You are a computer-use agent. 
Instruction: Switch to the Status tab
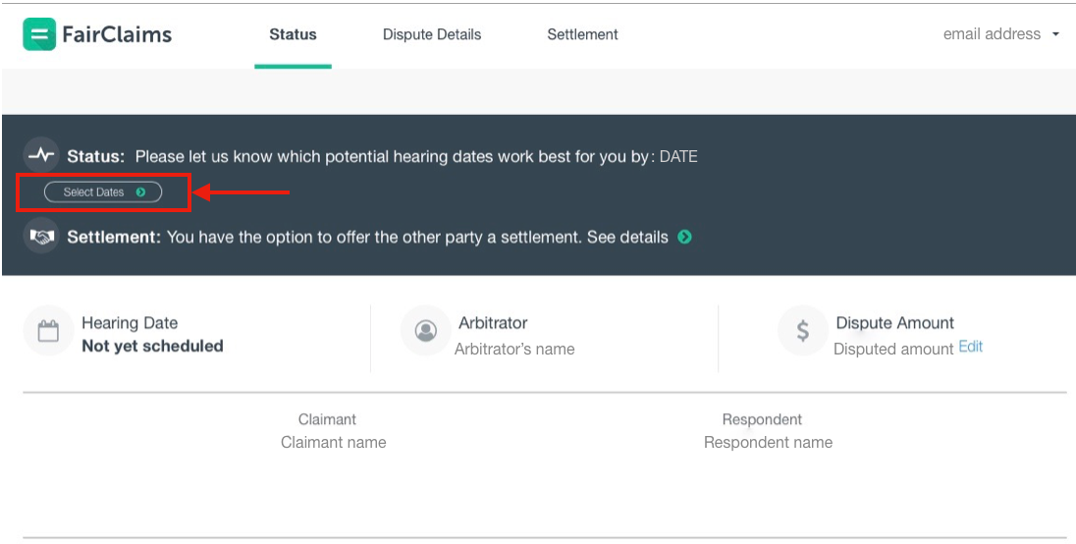point(293,34)
